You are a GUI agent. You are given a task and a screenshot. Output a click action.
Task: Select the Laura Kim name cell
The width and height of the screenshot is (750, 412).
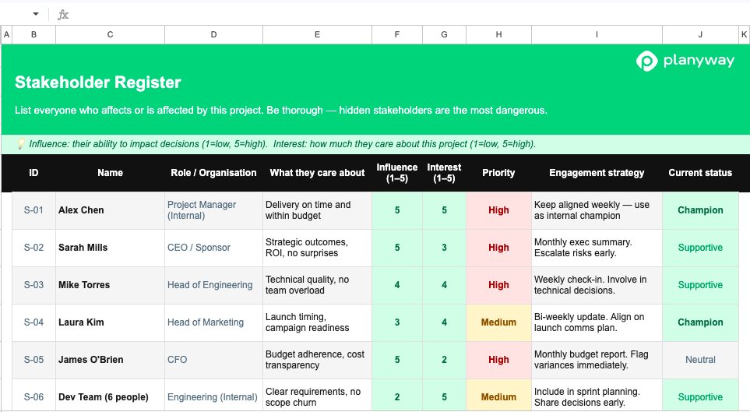[110, 322]
